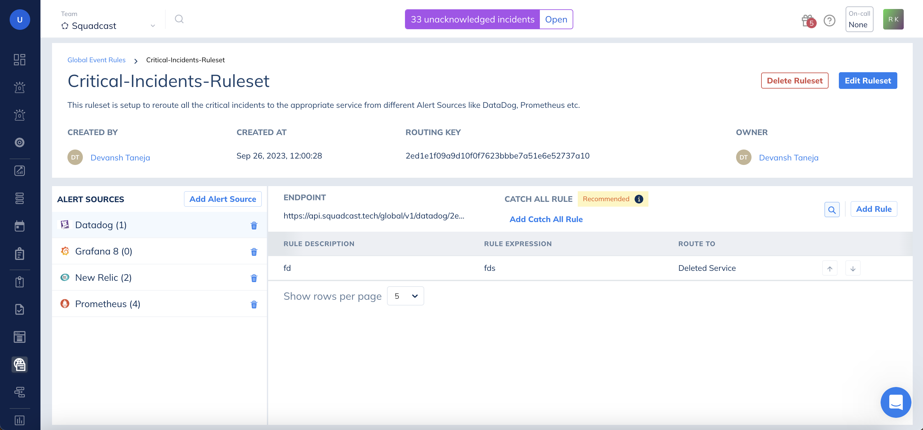Open the help question mark icon
The width and height of the screenshot is (923, 430).
tap(830, 21)
